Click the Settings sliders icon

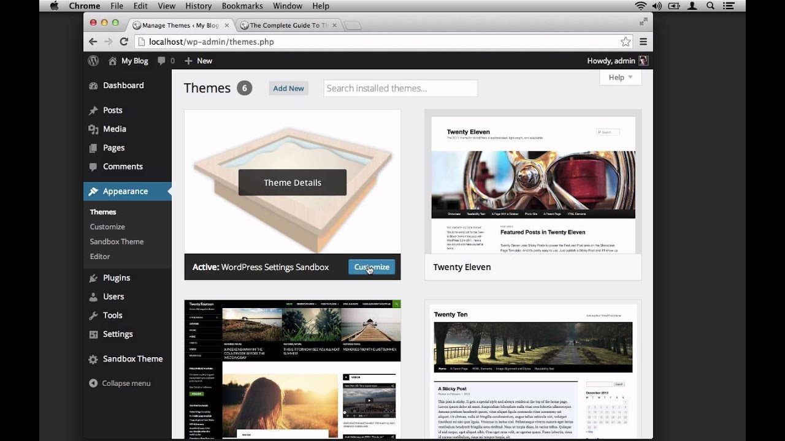pyautogui.click(x=93, y=334)
